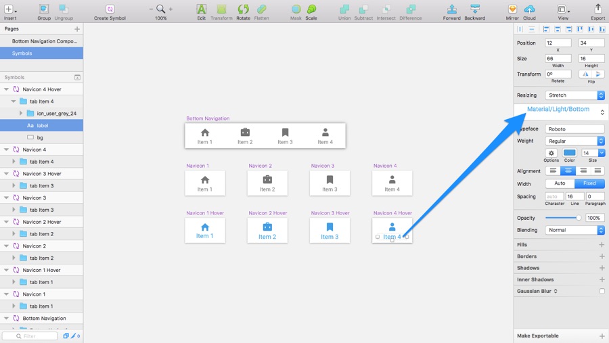609x343 pixels.
Task: Select the label text layer
Action: point(41,125)
